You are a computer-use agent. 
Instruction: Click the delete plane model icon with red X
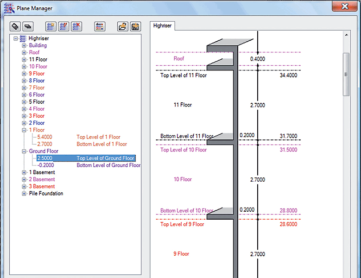click(76, 26)
